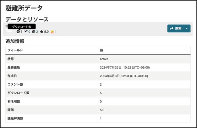
Task: Click the ダウンロード数 tooltip label
Action: [22, 27]
